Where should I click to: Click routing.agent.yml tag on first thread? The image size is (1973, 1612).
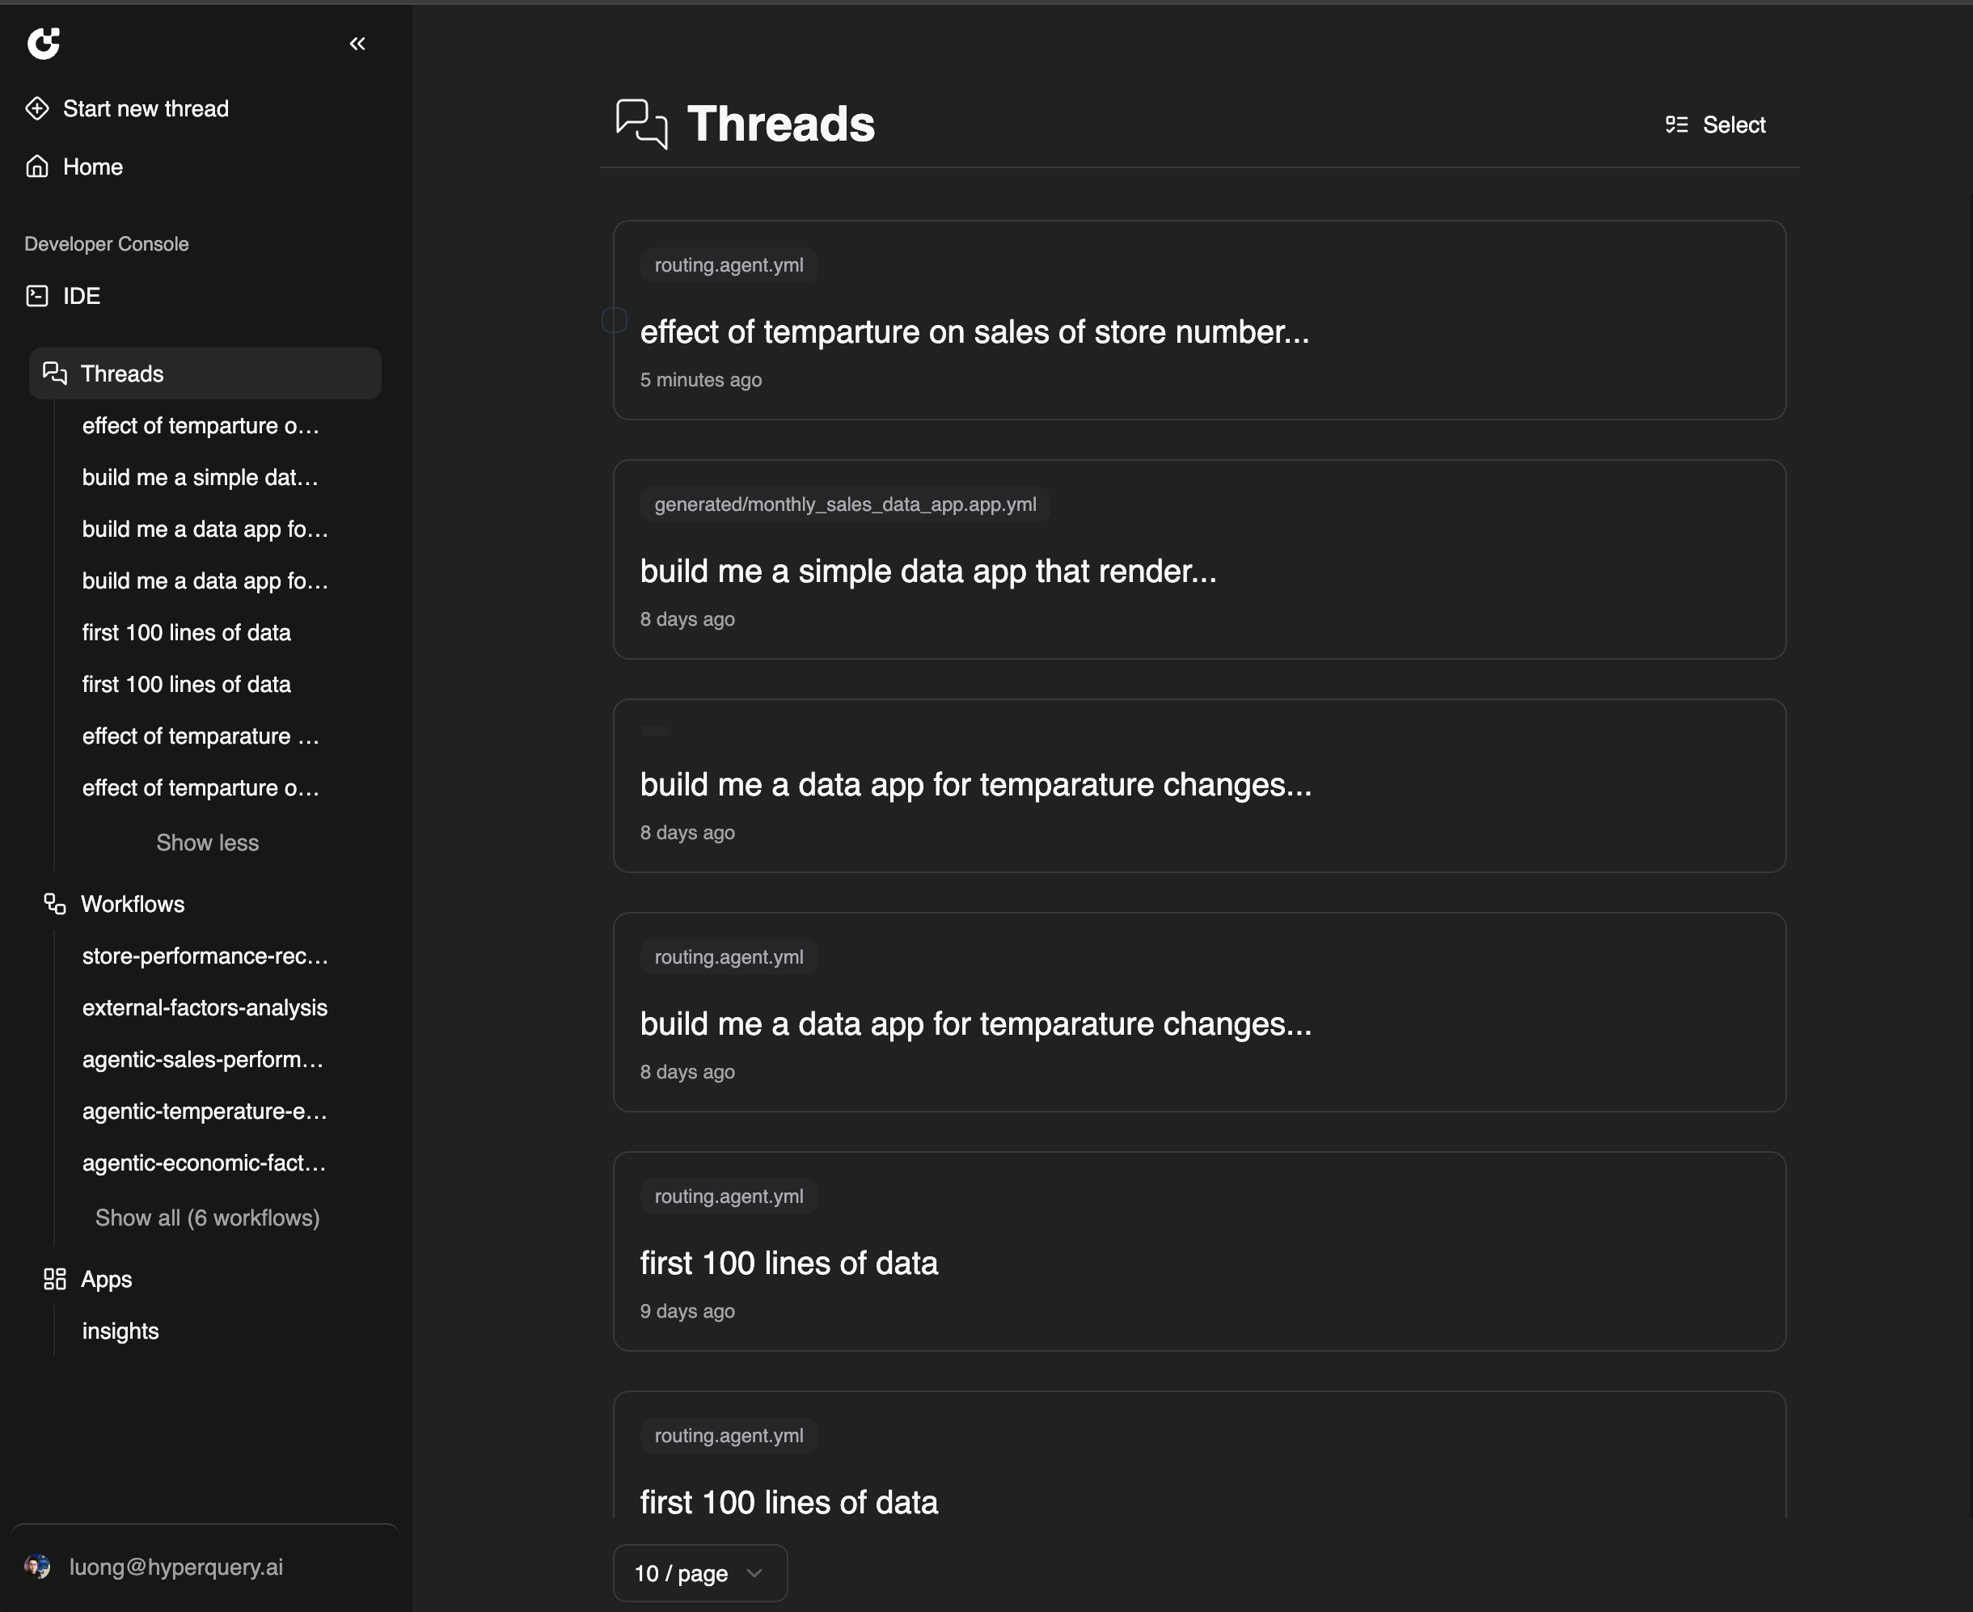click(729, 264)
